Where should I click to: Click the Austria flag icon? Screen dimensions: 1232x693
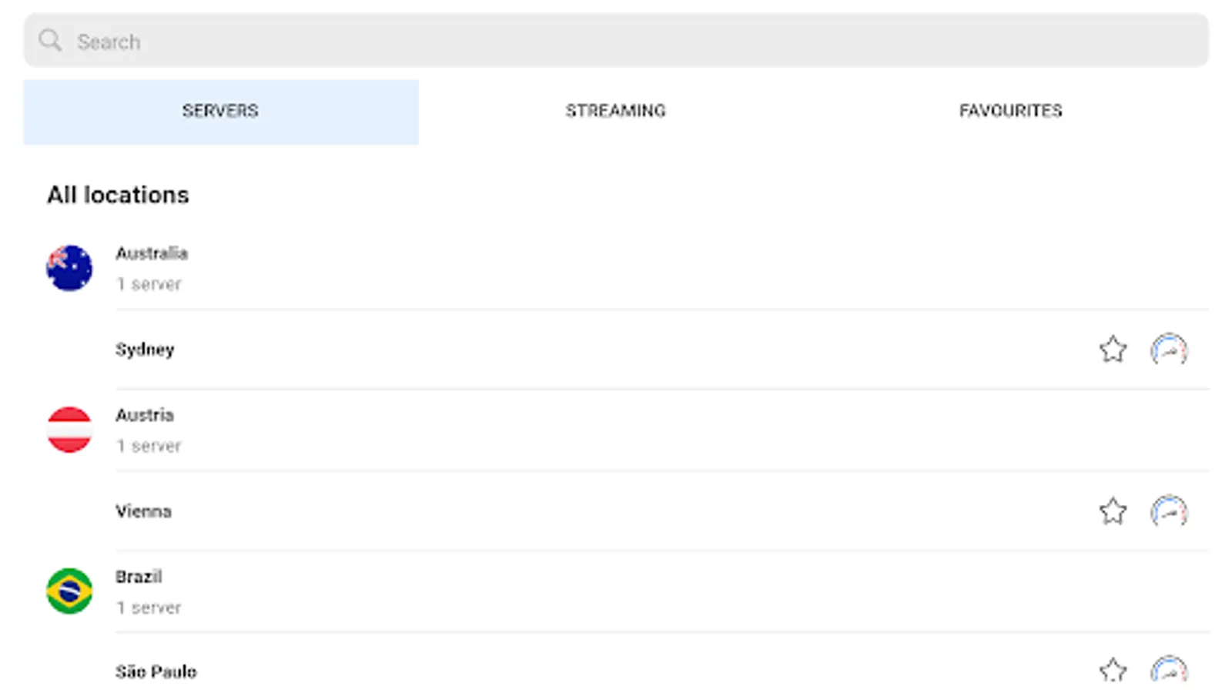pos(69,430)
